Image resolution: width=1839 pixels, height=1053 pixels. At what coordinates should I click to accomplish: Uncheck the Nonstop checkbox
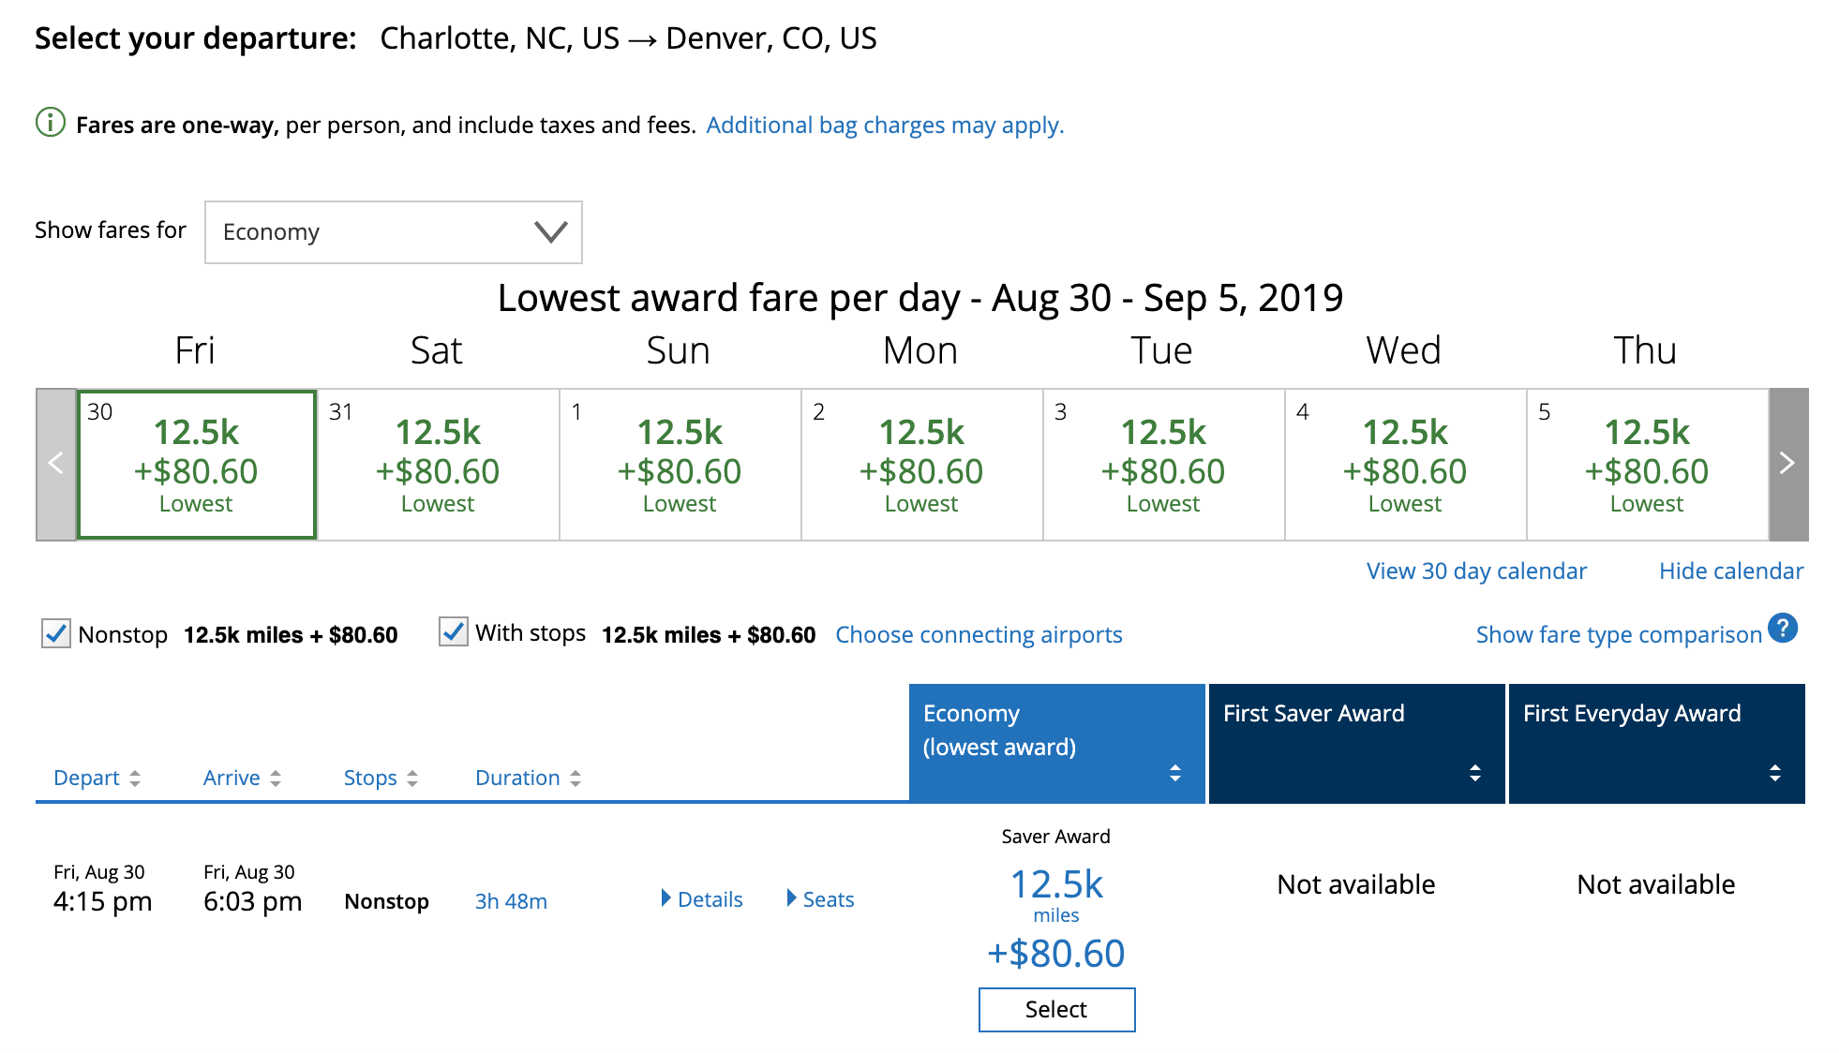(x=56, y=634)
